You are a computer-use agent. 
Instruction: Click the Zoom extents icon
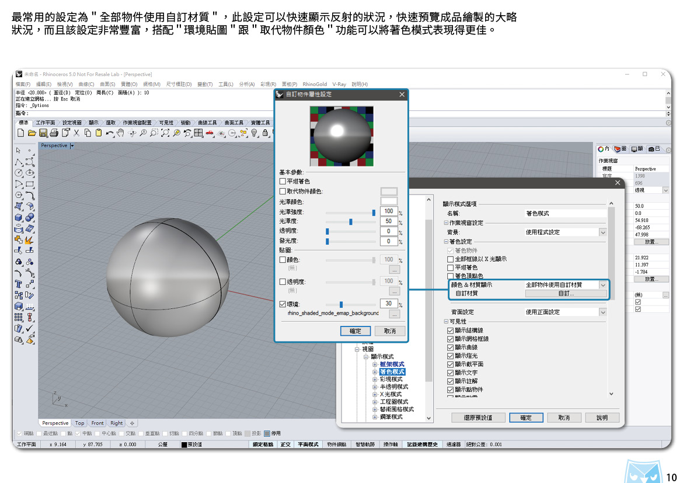165,133
